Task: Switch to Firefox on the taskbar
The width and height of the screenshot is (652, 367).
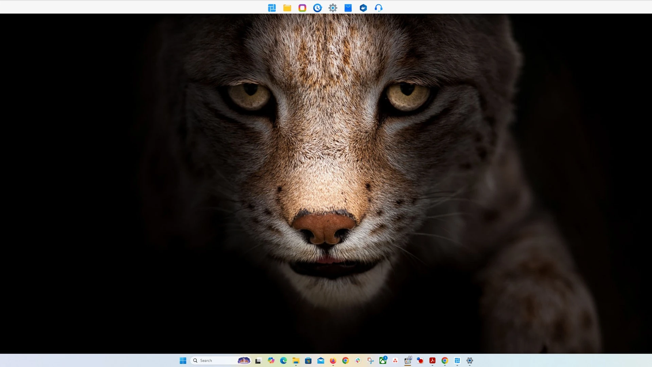Action: pyautogui.click(x=333, y=361)
